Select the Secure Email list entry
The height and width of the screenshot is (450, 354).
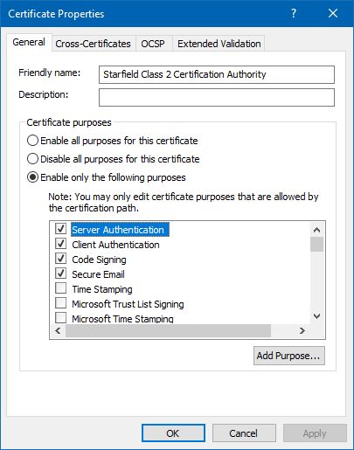tap(98, 274)
